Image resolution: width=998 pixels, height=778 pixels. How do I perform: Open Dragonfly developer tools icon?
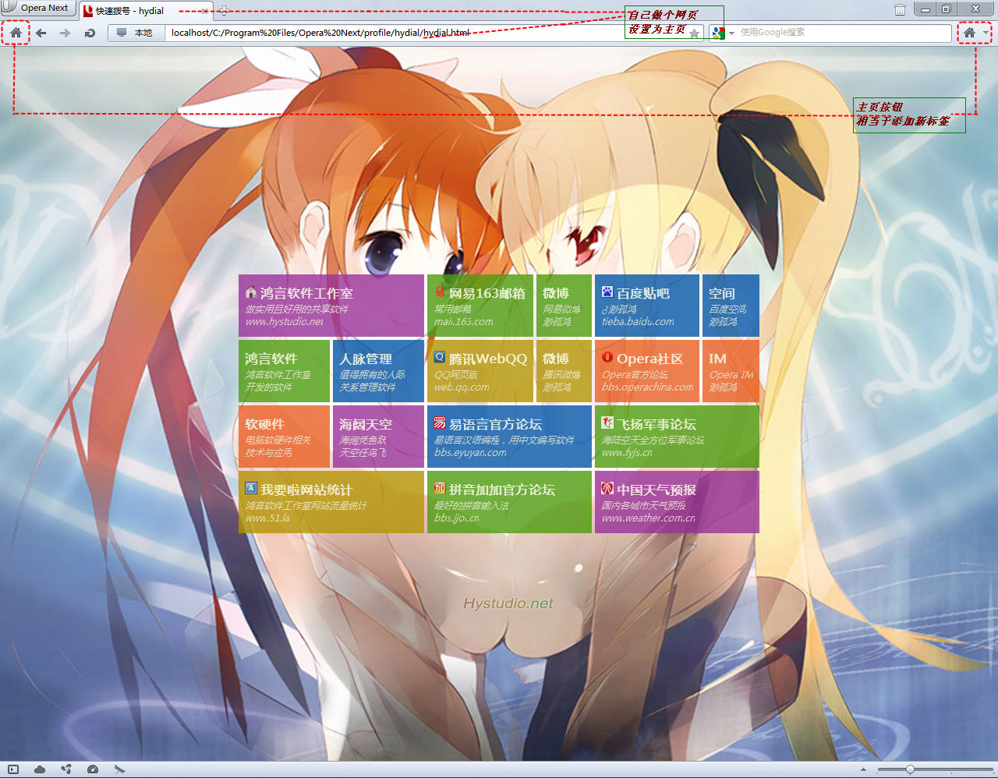point(119,769)
